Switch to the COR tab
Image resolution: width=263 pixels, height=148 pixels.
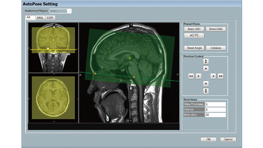pyautogui.click(x=50, y=18)
